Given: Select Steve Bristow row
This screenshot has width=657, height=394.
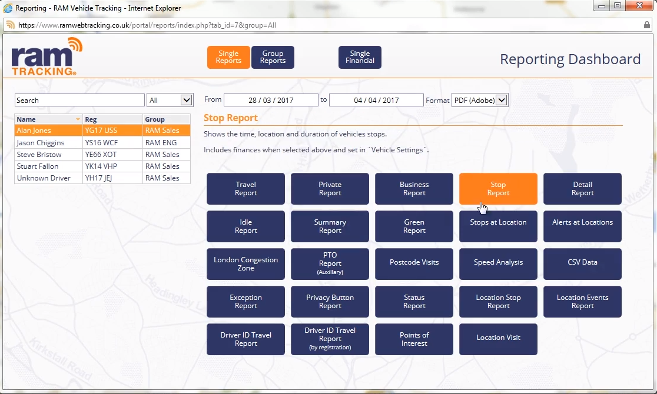Looking at the screenshot, I should point(102,155).
